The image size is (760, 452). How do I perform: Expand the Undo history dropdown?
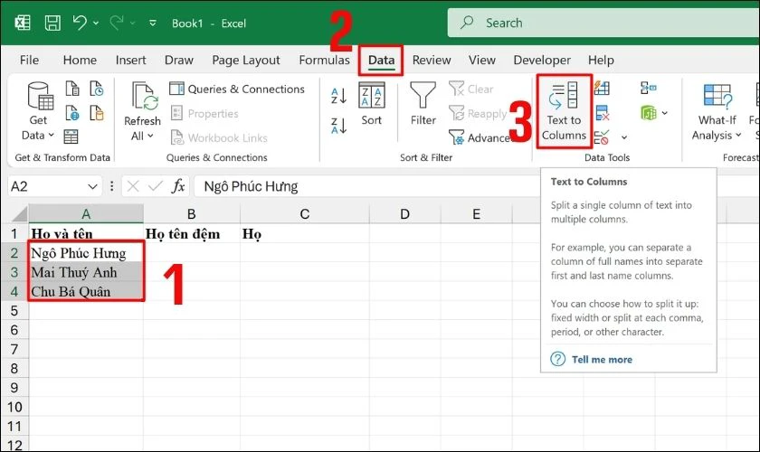[x=96, y=23]
